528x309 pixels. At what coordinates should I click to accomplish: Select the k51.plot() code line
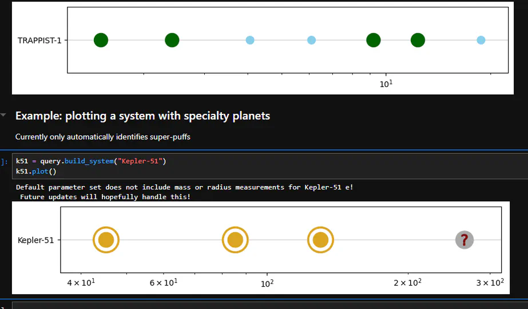(36, 171)
